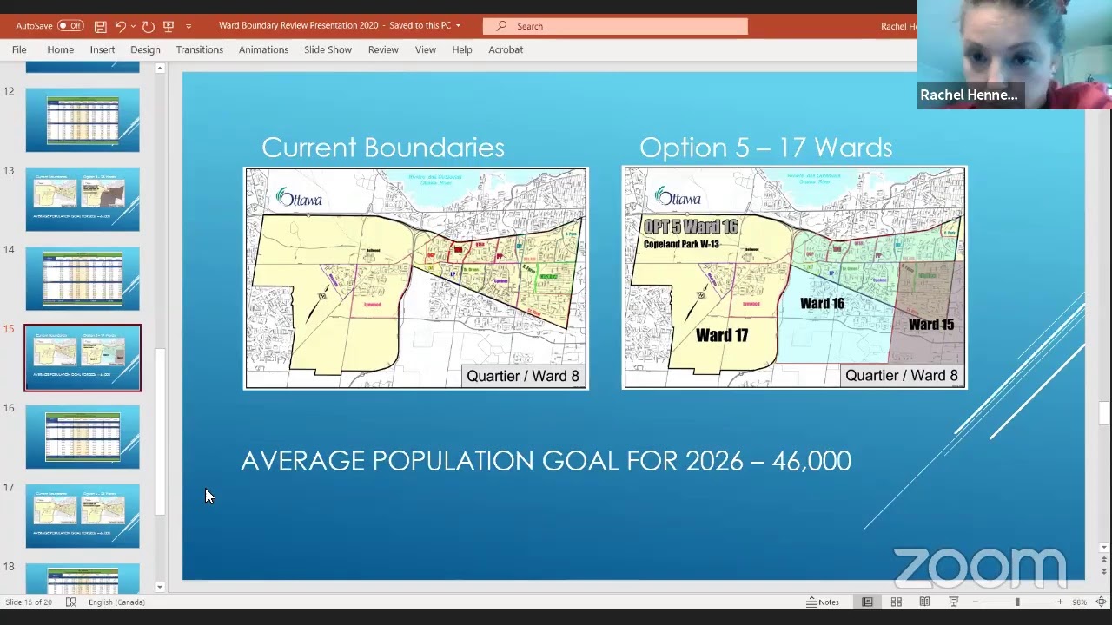Click the zoom in plus button
The height and width of the screenshot is (625, 1112).
tap(1060, 602)
